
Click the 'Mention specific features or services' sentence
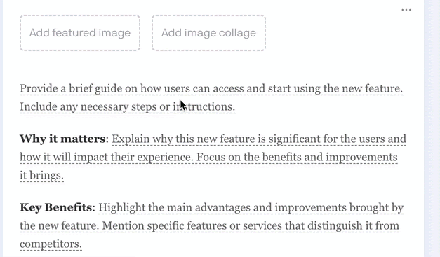(x=251, y=225)
